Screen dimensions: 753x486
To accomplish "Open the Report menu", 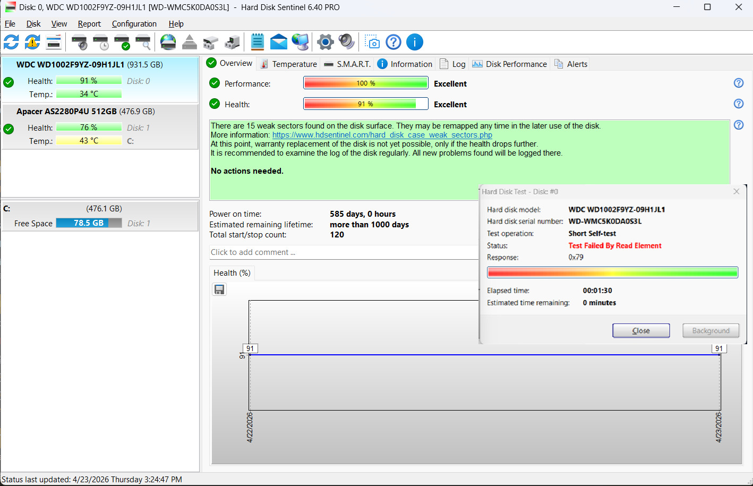I will click(89, 24).
